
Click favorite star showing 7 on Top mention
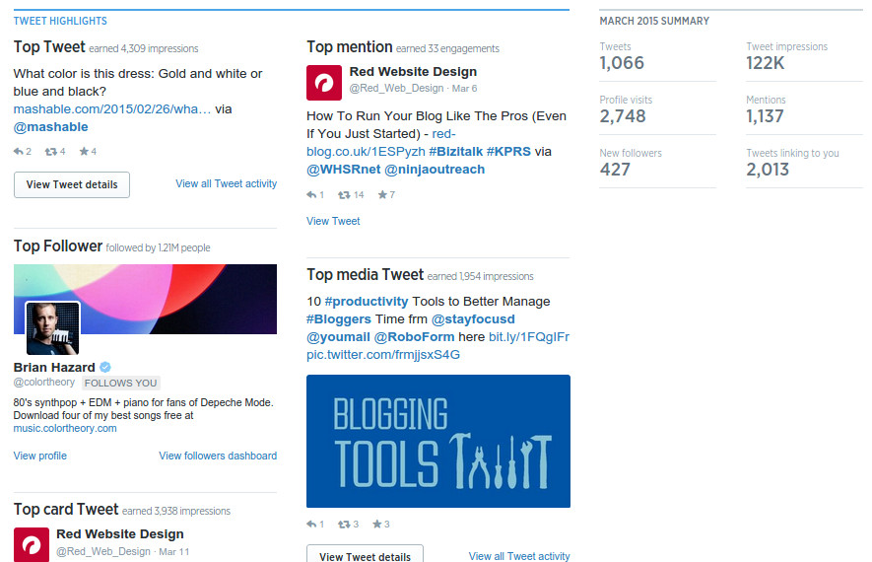pos(382,194)
